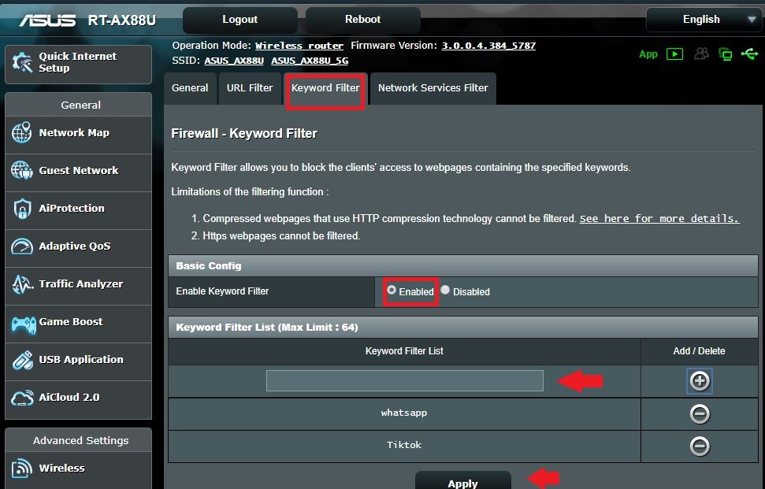Click the Reboot button

point(362,20)
